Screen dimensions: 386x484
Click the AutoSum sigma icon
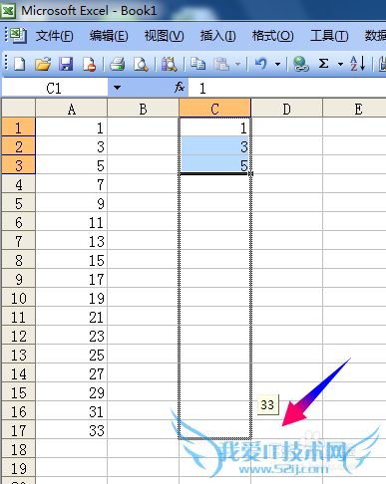323,64
